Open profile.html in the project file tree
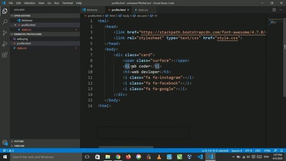The height and width of the screenshot is (161, 286). point(24,43)
